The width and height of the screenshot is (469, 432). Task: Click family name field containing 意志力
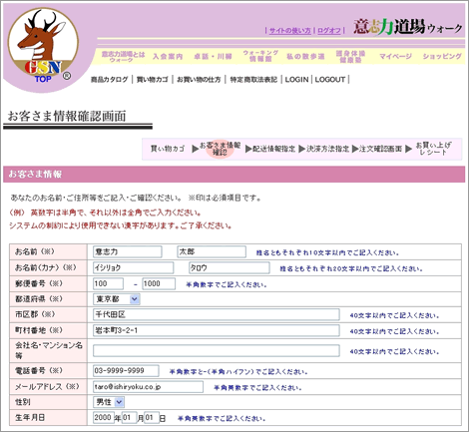128,251
